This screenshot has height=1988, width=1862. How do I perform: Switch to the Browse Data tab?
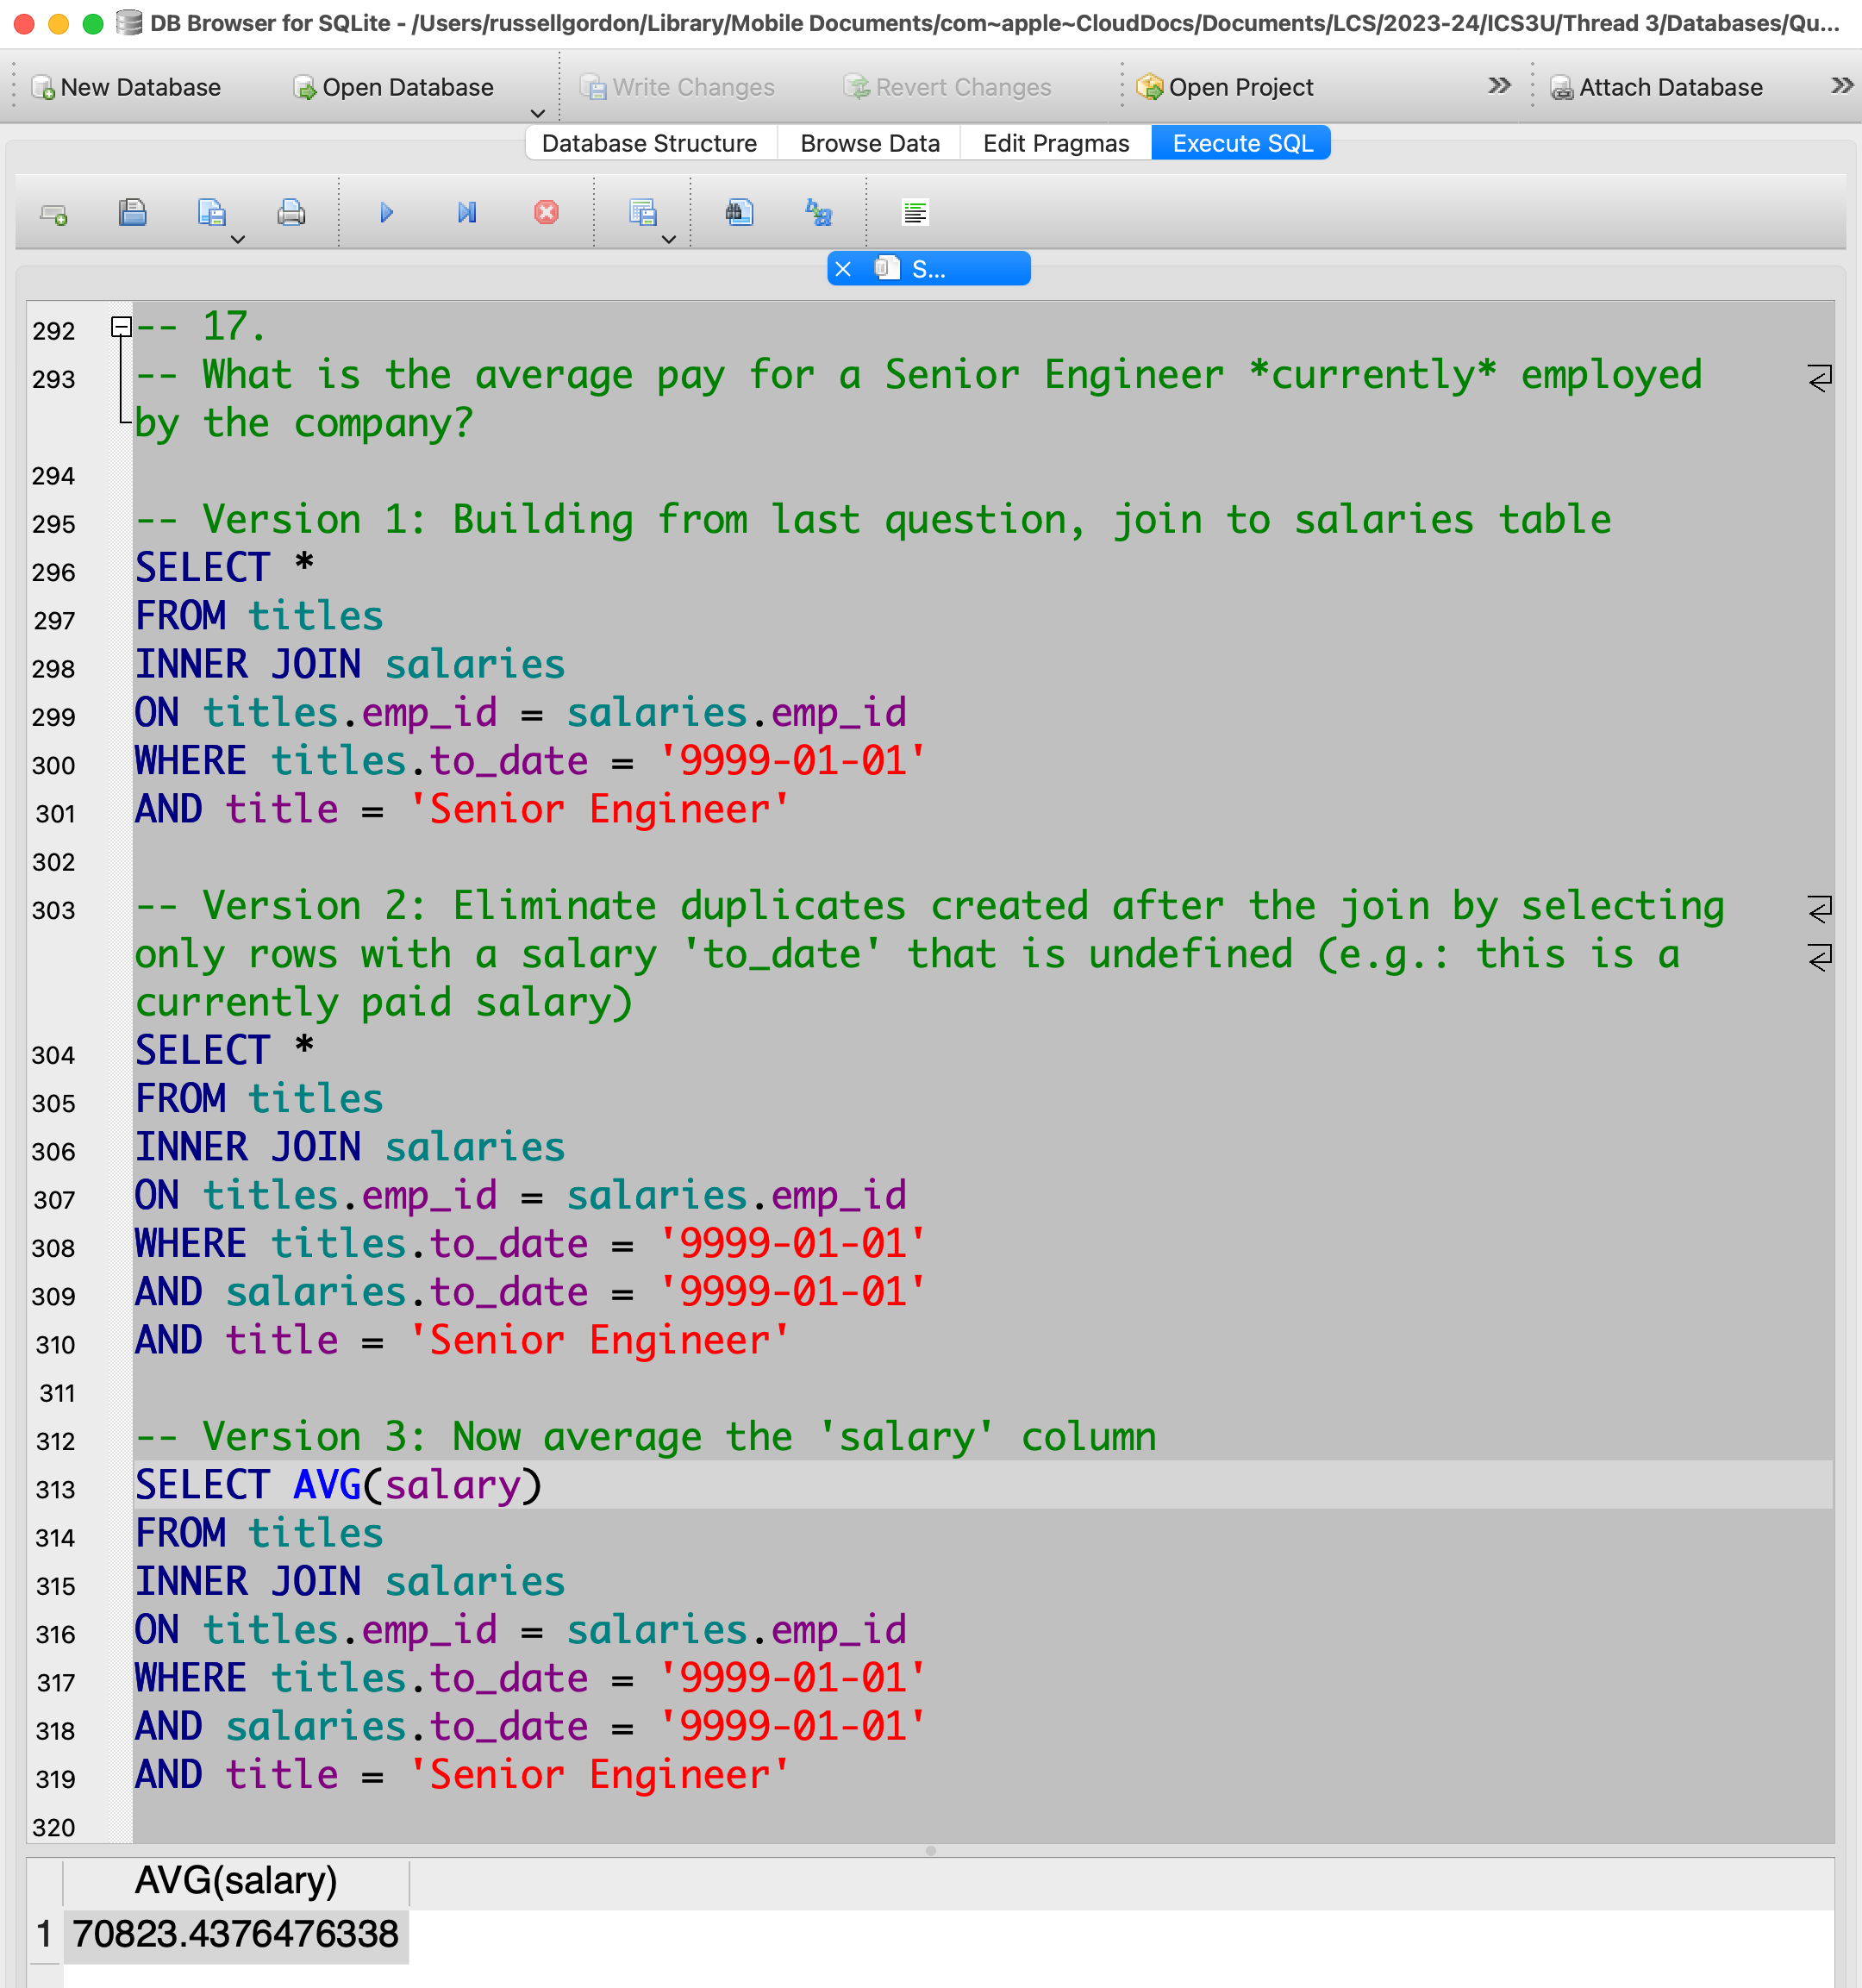[869, 143]
